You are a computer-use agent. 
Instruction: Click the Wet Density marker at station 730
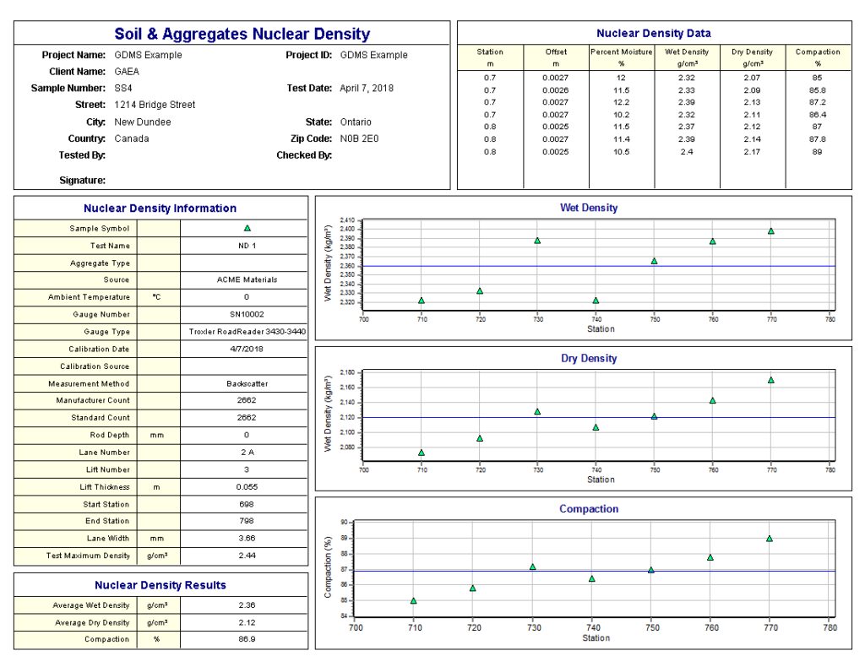[x=539, y=240]
